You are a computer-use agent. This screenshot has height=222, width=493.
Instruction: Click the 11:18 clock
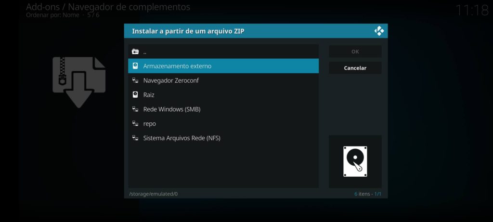pyautogui.click(x=472, y=11)
